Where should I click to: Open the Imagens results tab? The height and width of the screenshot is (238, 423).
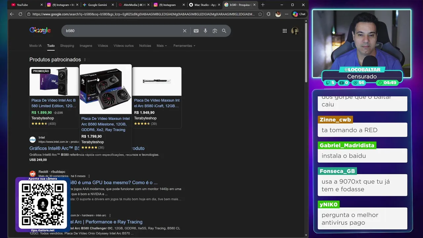tap(86, 46)
